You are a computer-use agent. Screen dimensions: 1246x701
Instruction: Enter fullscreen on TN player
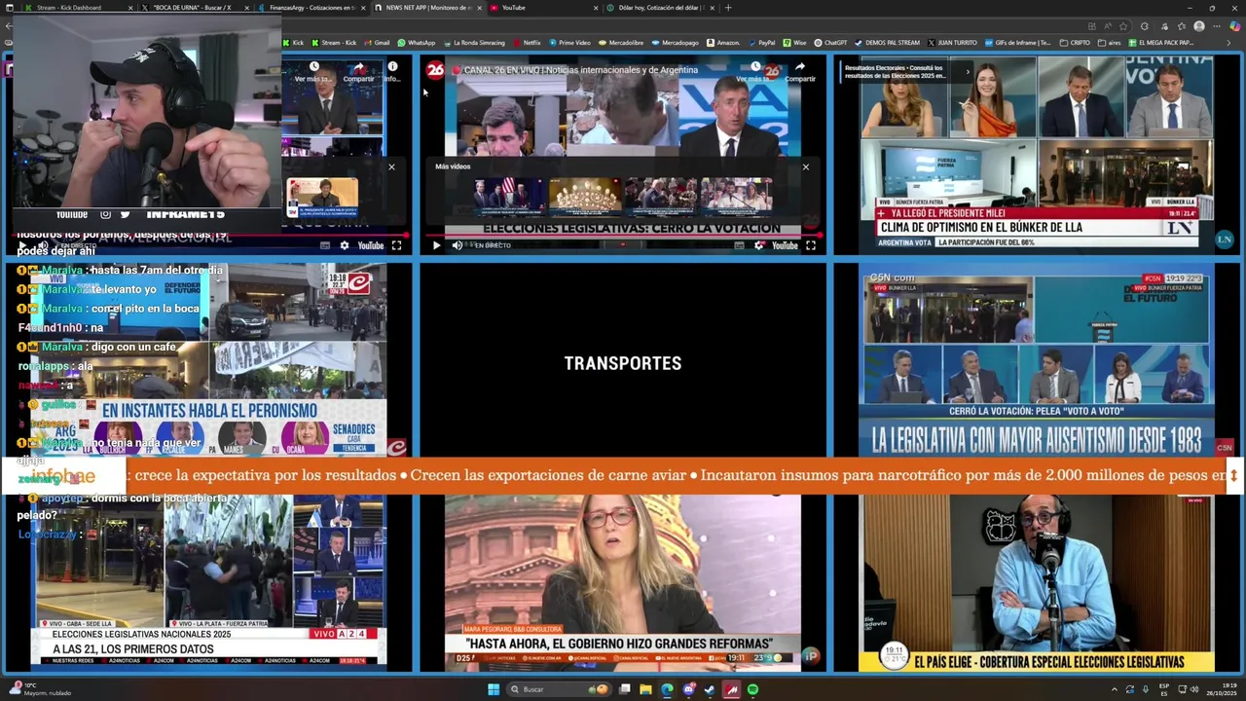[x=396, y=245]
